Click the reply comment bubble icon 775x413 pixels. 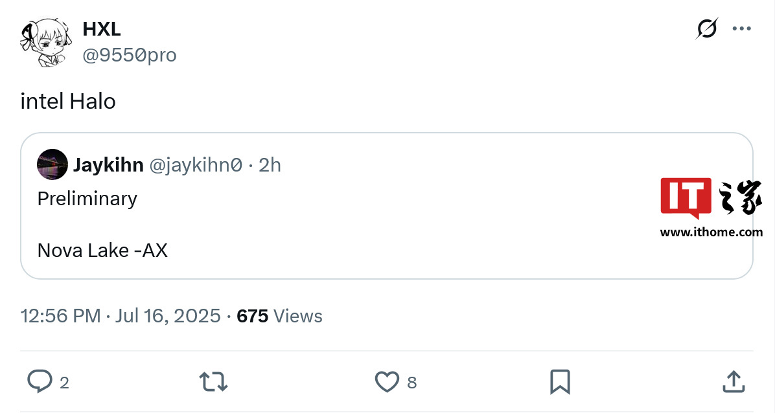pyautogui.click(x=40, y=381)
